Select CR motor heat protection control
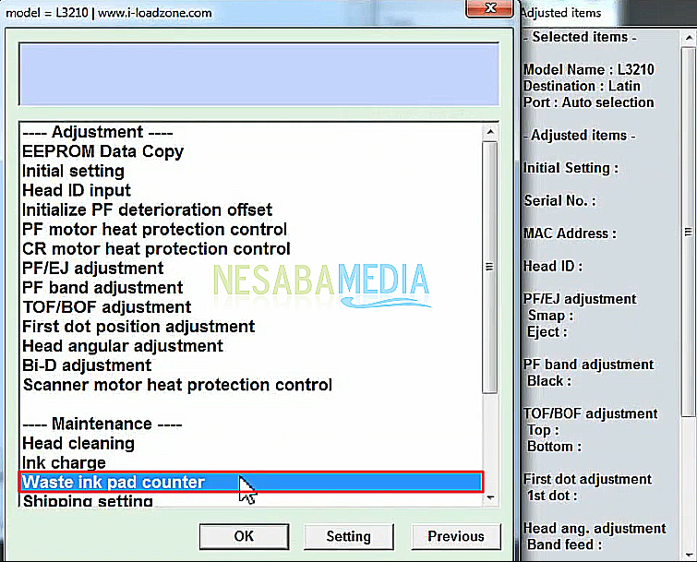This screenshot has width=697, height=562. tap(156, 248)
